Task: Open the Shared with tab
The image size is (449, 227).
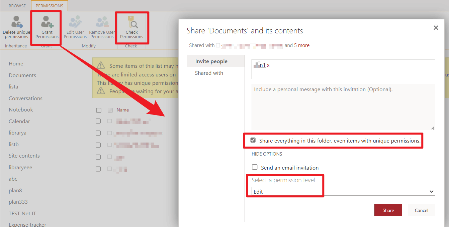Action: click(x=209, y=73)
